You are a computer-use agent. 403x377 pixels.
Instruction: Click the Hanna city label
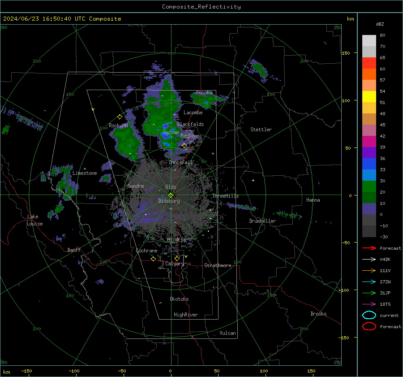click(x=313, y=200)
